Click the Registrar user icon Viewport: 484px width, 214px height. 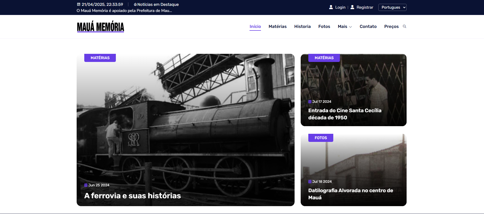click(x=352, y=7)
